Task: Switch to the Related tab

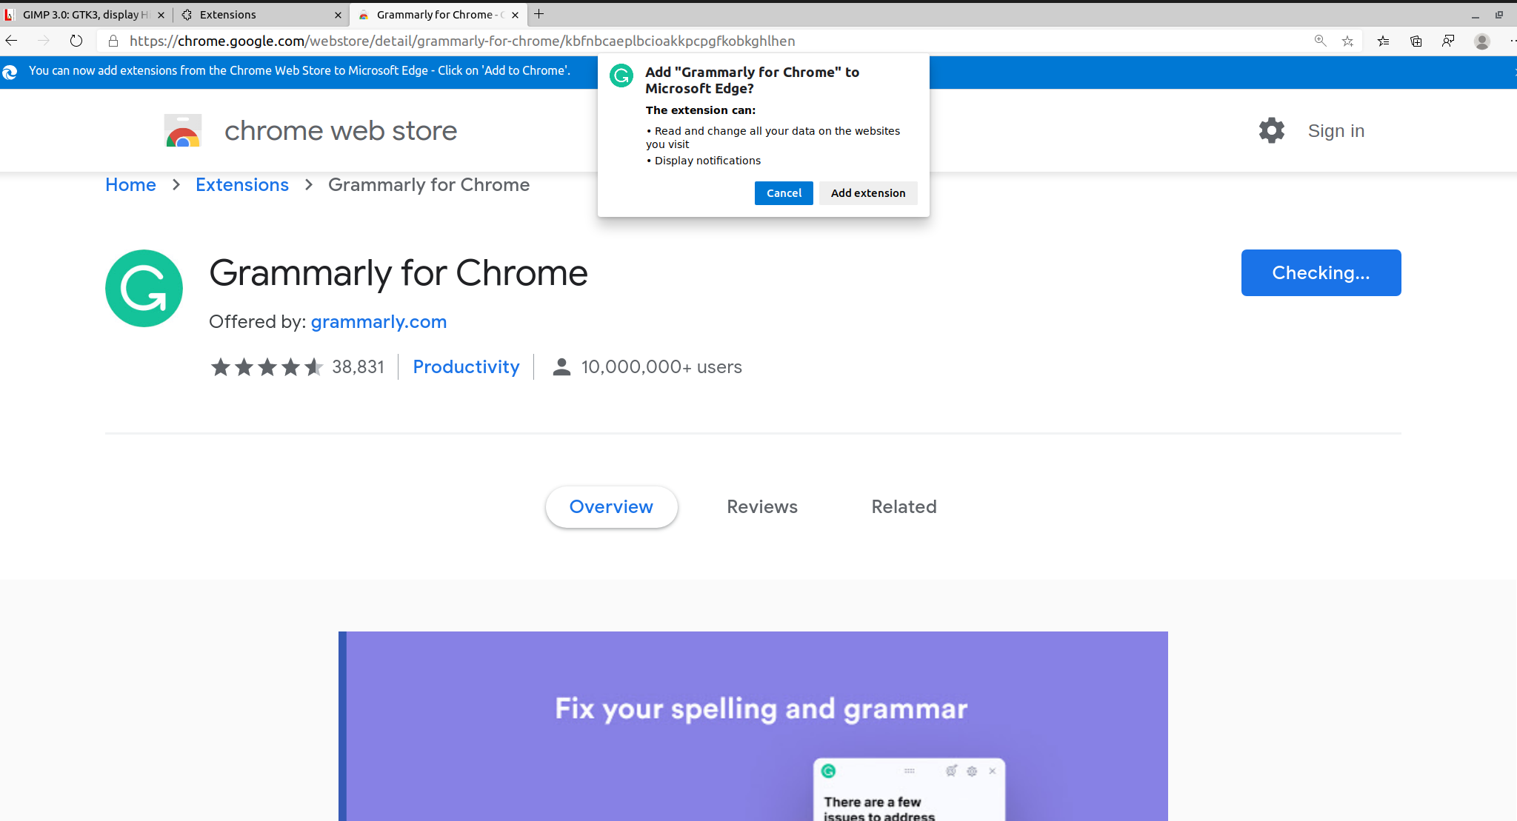Action: (904, 506)
